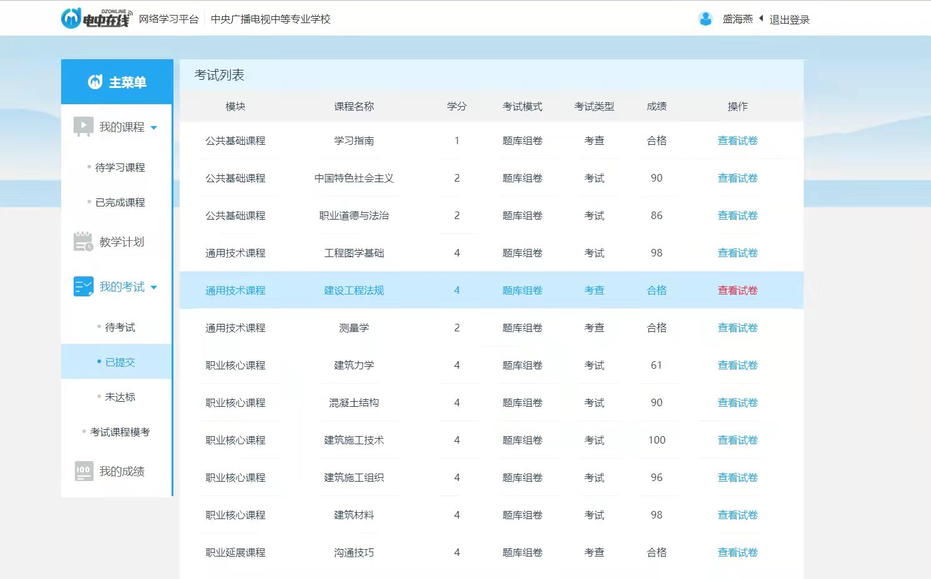Click the 考试列表 panel title
This screenshot has height=579, width=931.
point(219,75)
